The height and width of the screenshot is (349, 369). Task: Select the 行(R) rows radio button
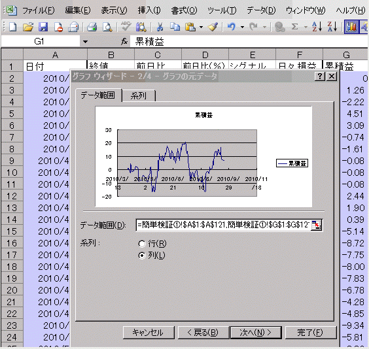(x=142, y=244)
